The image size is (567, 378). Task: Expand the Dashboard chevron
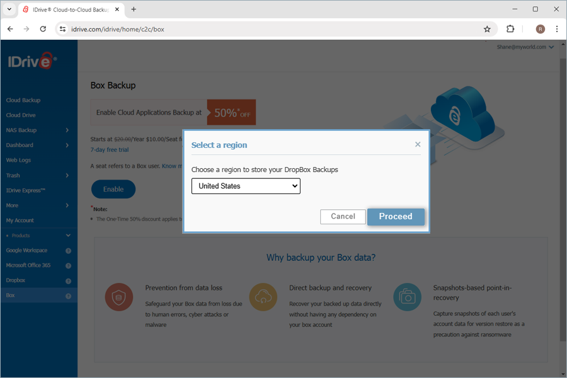[x=67, y=145]
